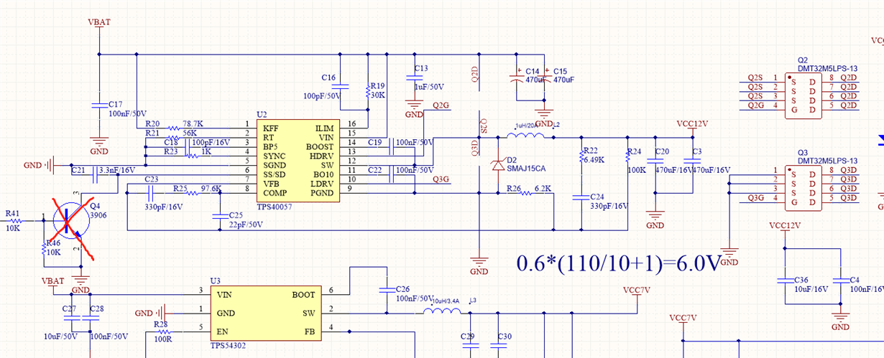This screenshot has height=358, width=884.
Task: Click the 100K value of R24
Action: [636, 170]
